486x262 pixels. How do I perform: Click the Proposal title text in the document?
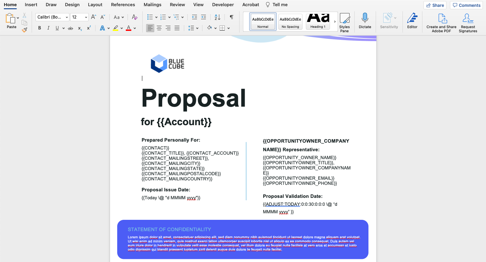[x=194, y=98]
